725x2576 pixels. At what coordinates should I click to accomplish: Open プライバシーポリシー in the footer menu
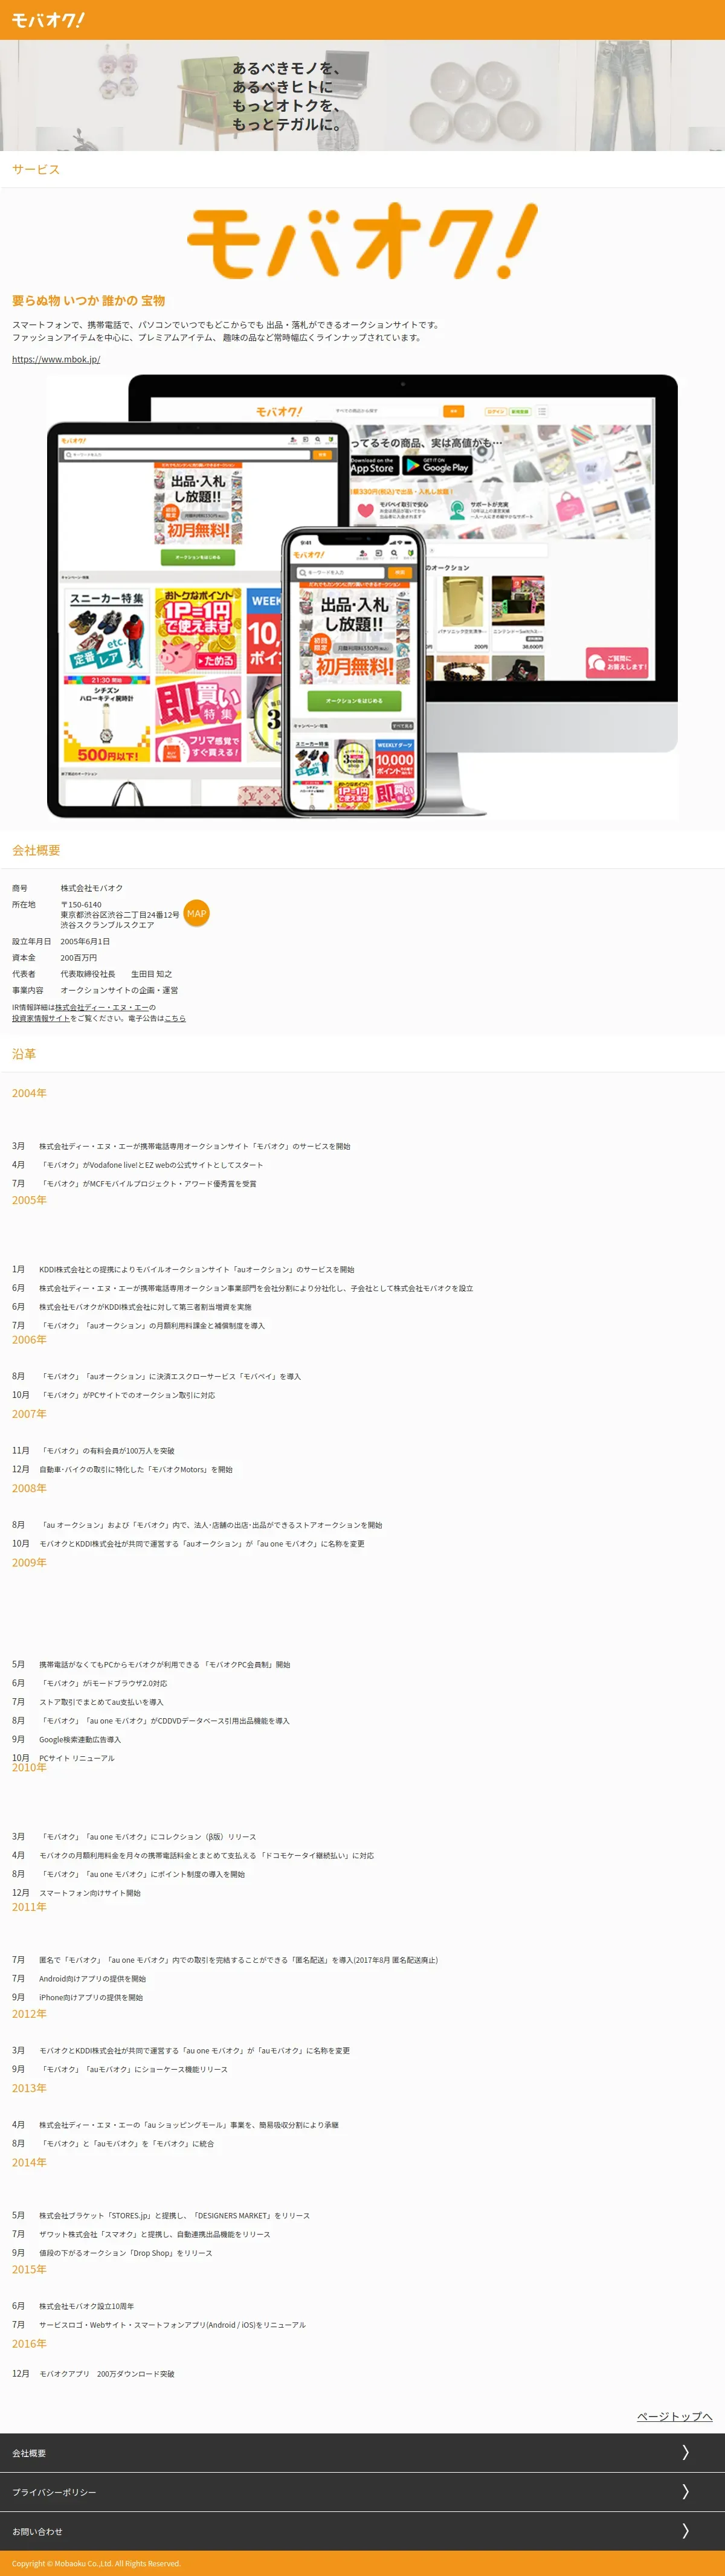pos(362,2492)
